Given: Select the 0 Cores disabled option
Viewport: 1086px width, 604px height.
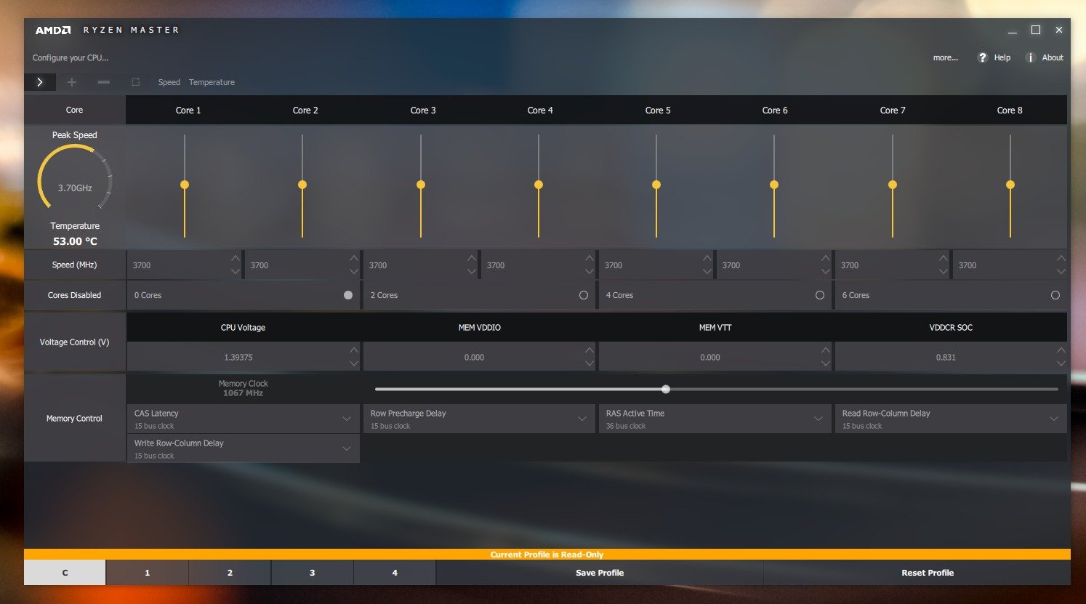Looking at the screenshot, I should [348, 295].
